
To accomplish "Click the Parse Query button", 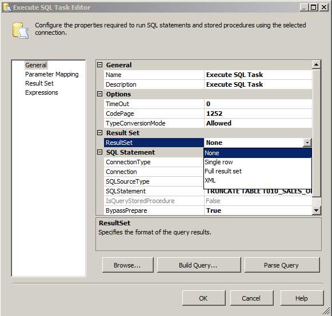I will [x=282, y=265].
